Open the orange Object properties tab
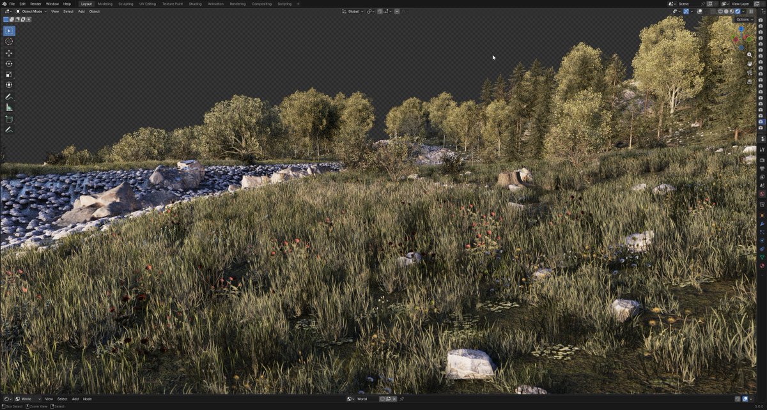 pos(762,215)
